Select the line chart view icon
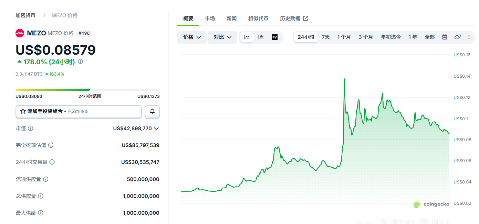Viewport: 479px width, 224px height. pyautogui.click(x=247, y=37)
